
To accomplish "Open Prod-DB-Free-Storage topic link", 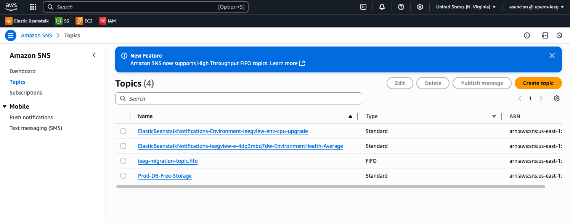I will click(165, 176).
